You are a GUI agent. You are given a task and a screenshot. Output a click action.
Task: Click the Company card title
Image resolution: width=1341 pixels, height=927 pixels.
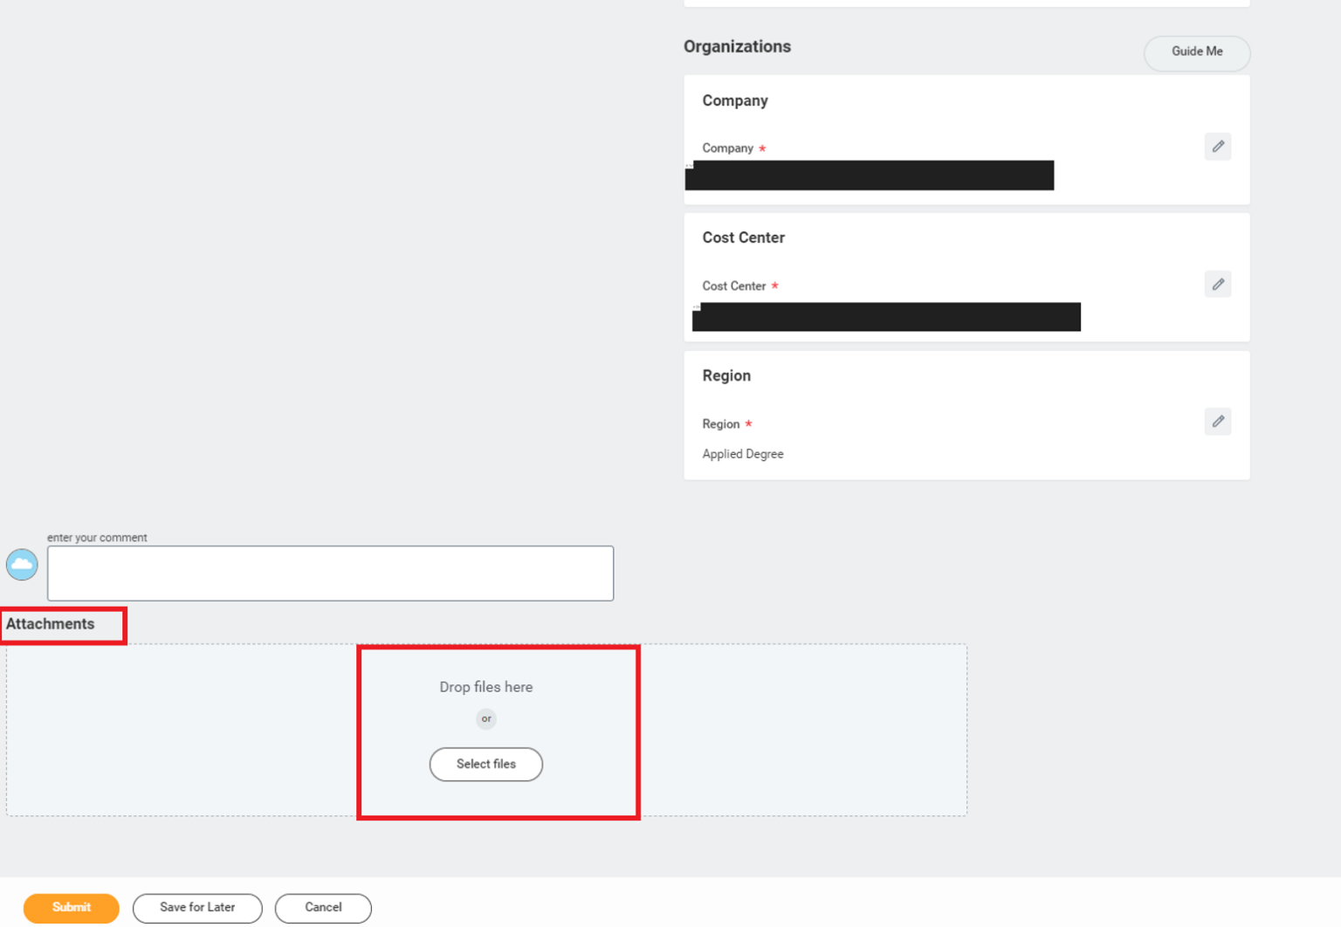[x=734, y=100]
